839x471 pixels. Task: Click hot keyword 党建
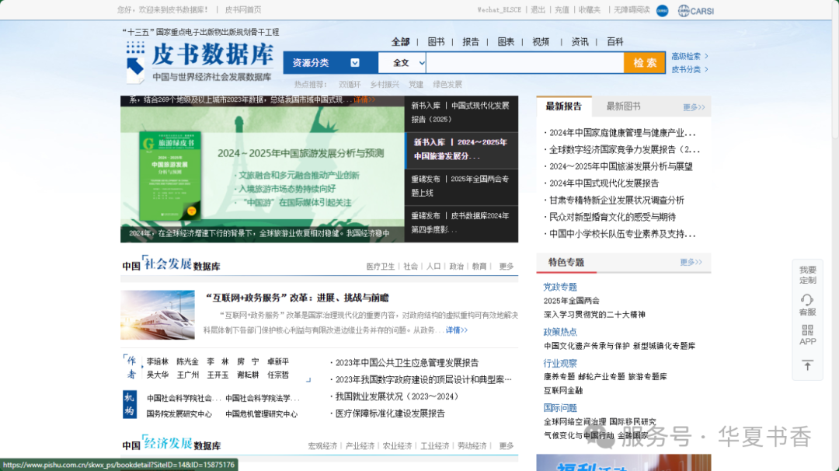416,84
